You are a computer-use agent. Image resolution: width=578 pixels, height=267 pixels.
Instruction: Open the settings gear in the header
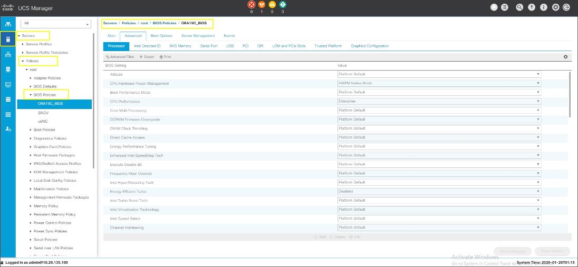click(x=555, y=7)
